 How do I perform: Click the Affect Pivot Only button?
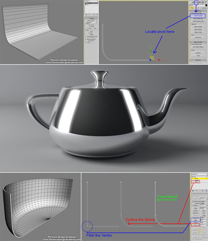tap(198, 16)
